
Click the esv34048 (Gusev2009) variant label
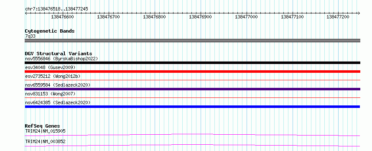[x=50, y=68]
